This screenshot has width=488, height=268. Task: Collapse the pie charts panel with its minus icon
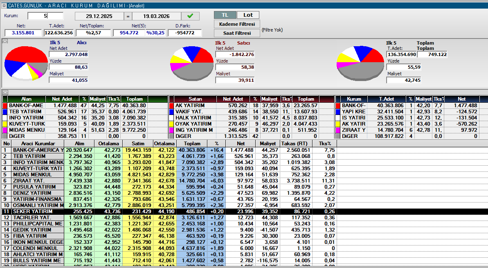click(5, 41)
